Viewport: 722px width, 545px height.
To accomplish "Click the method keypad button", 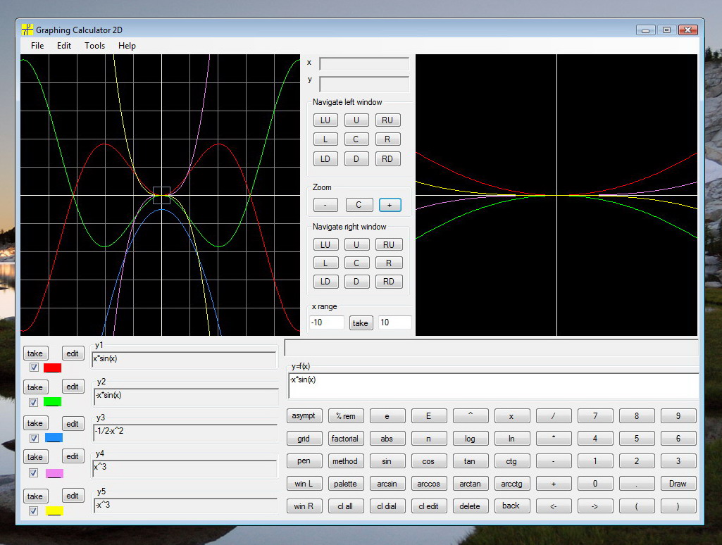I will (346, 461).
